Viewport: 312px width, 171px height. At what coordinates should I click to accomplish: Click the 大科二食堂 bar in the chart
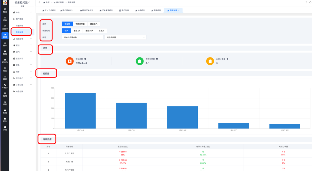80,110
